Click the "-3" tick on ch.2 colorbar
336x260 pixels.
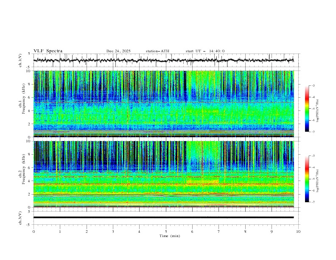click(313, 156)
